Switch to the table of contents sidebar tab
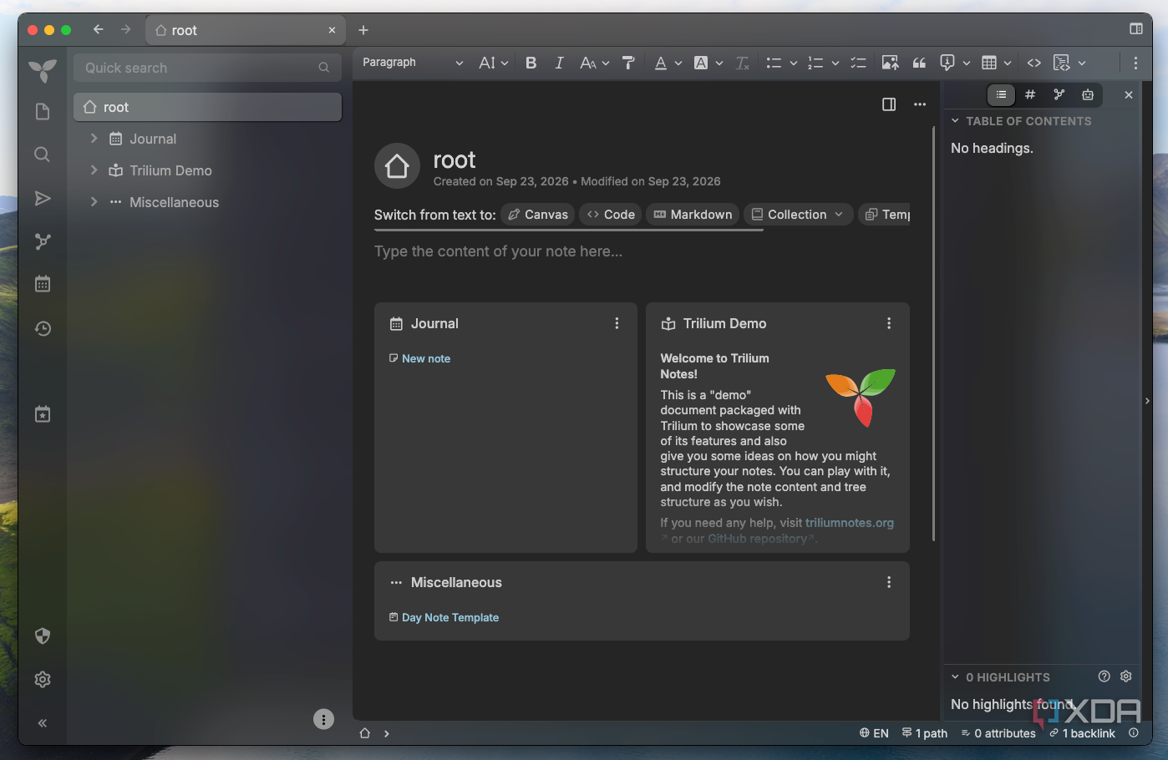 click(1001, 94)
